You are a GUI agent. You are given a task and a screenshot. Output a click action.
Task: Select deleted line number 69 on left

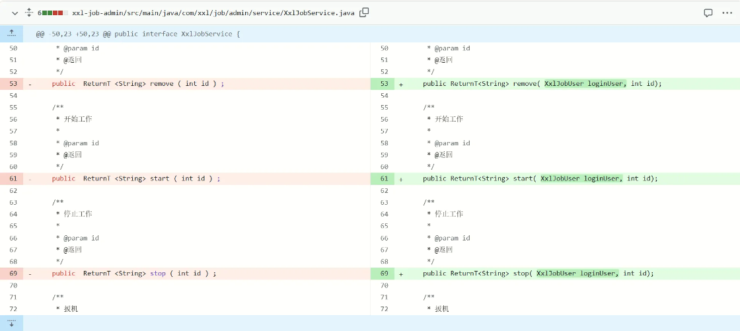(x=13, y=274)
